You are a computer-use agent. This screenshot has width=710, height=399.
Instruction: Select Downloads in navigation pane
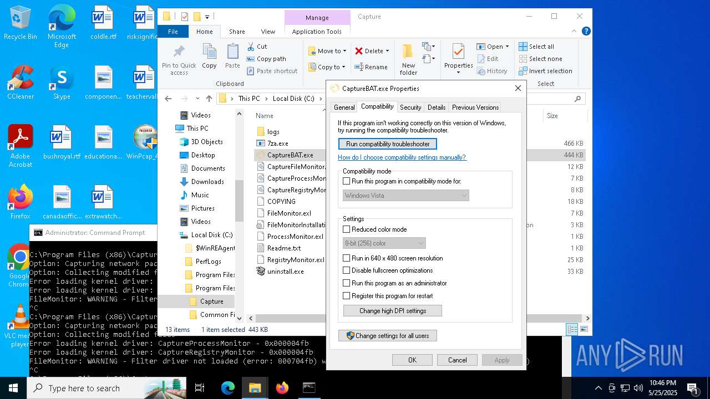point(207,182)
